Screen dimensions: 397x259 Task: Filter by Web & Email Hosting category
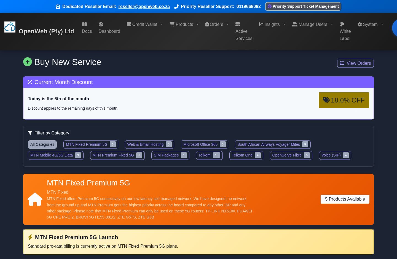pyautogui.click(x=149, y=144)
